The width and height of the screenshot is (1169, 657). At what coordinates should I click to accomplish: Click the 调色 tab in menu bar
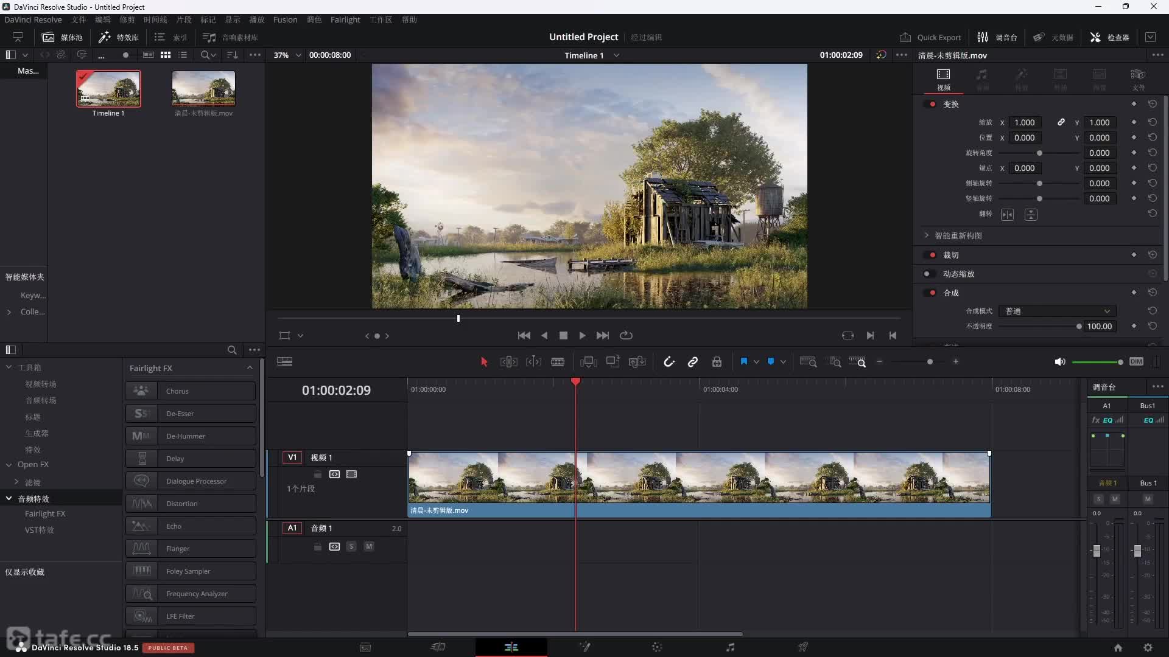[313, 19]
